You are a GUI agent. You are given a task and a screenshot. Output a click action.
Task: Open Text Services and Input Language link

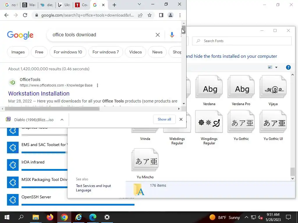[x=93, y=188]
